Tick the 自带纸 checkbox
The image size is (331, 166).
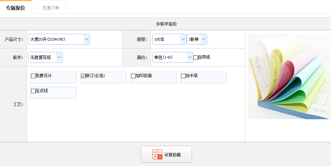pyautogui.click(x=195, y=57)
